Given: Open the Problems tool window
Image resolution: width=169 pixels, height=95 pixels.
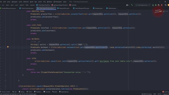Looking at the screenshot, I should click(x=37, y=92).
